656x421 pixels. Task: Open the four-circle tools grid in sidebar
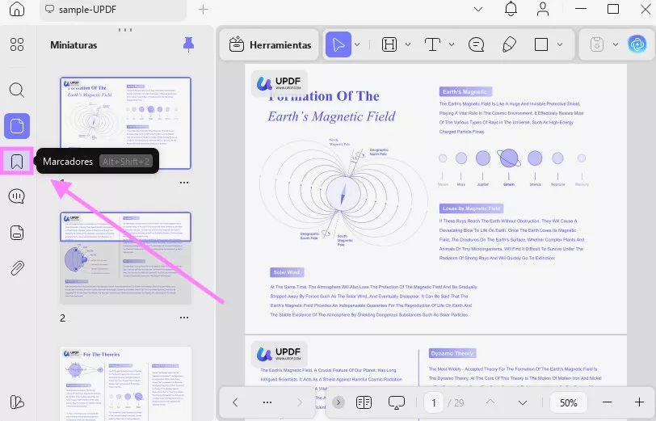[x=17, y=44]
